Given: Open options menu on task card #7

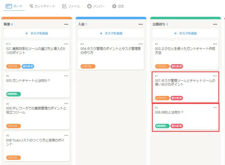Looking at the screenshot, I should pyautogui.click(x=215, y=76).
